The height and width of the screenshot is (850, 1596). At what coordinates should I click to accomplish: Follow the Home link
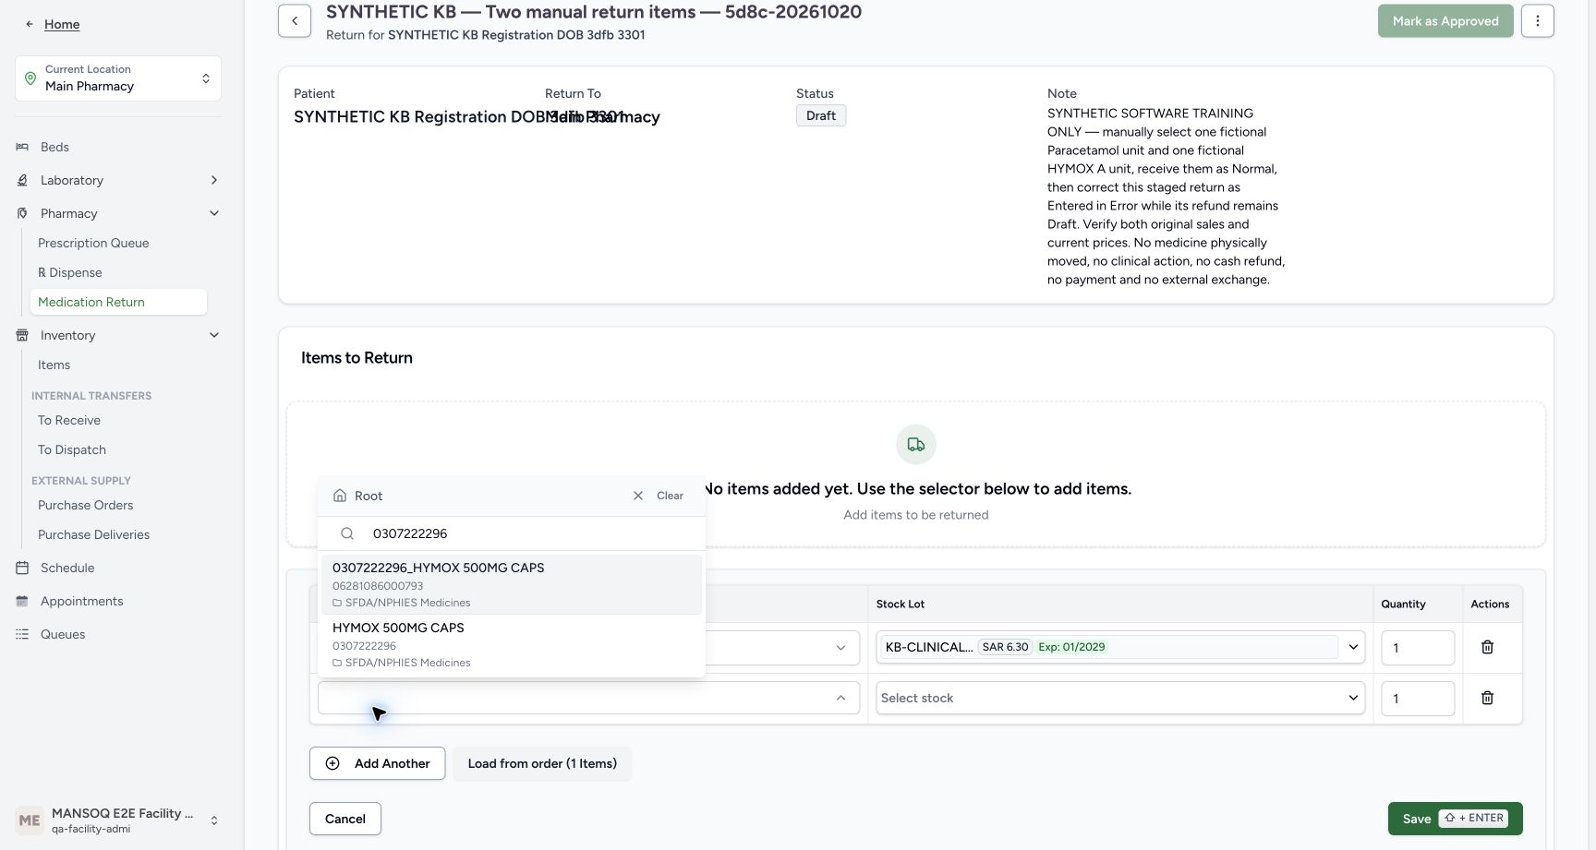point(62,24)
